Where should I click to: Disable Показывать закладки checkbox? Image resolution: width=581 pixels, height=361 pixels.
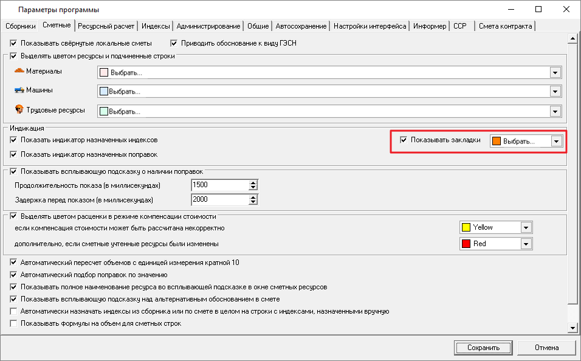click(x=404, y=140)
